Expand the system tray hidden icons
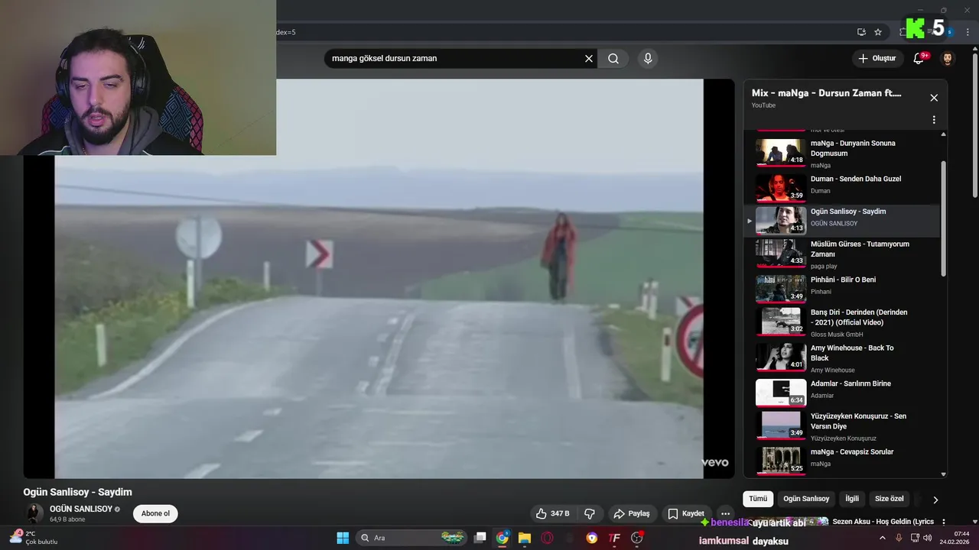 click(882, 538)
